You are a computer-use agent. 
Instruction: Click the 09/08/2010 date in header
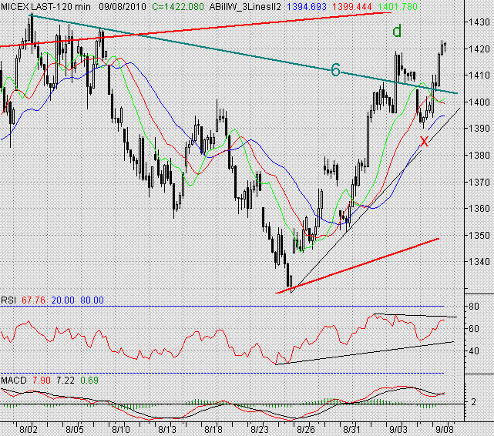pyautogui.click(x=123, y=6)
